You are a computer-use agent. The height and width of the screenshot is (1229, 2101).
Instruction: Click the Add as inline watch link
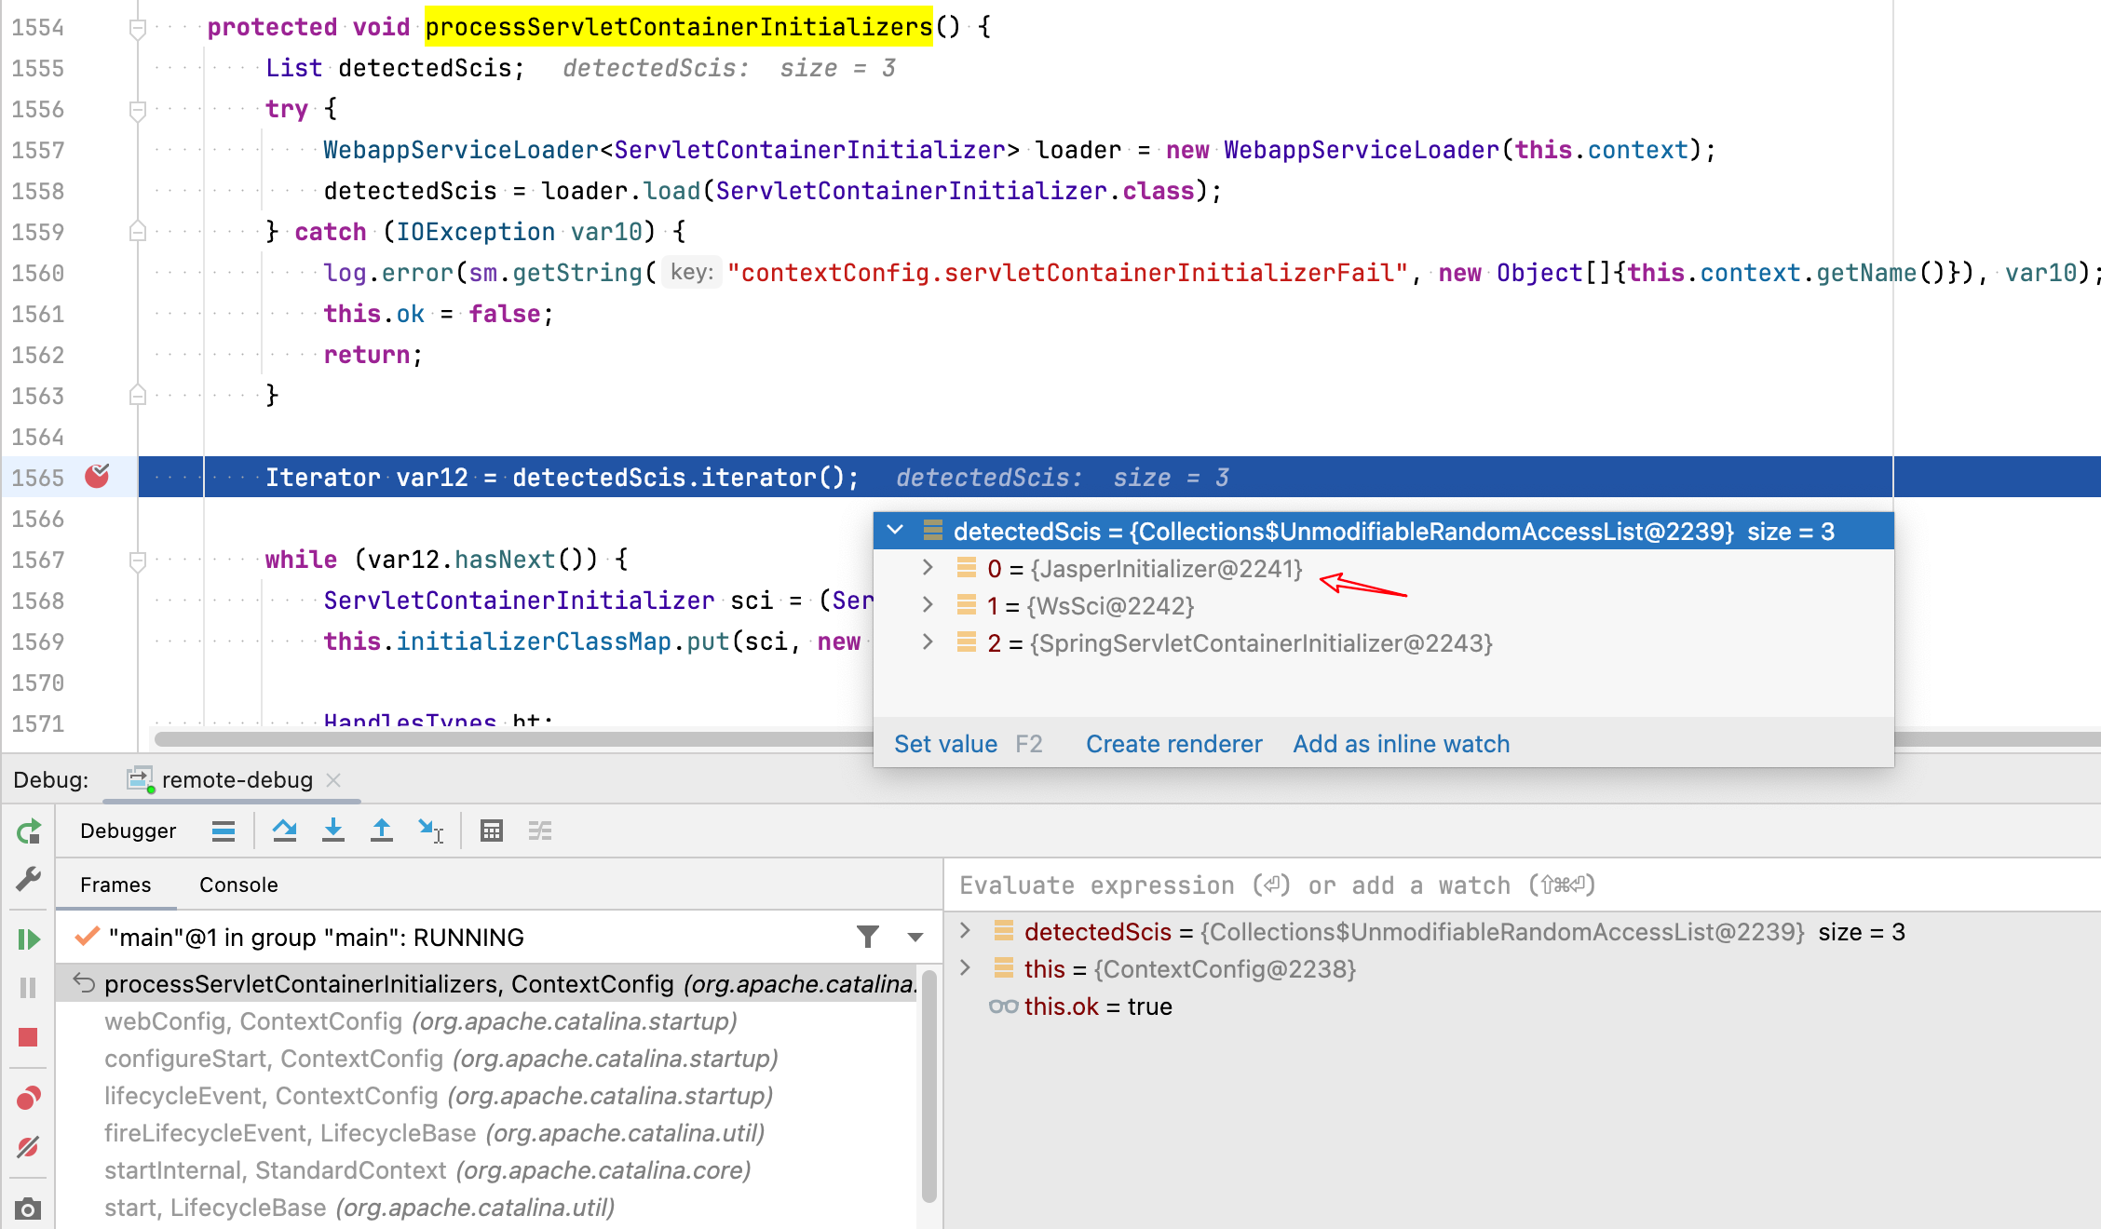(1400, 743)
